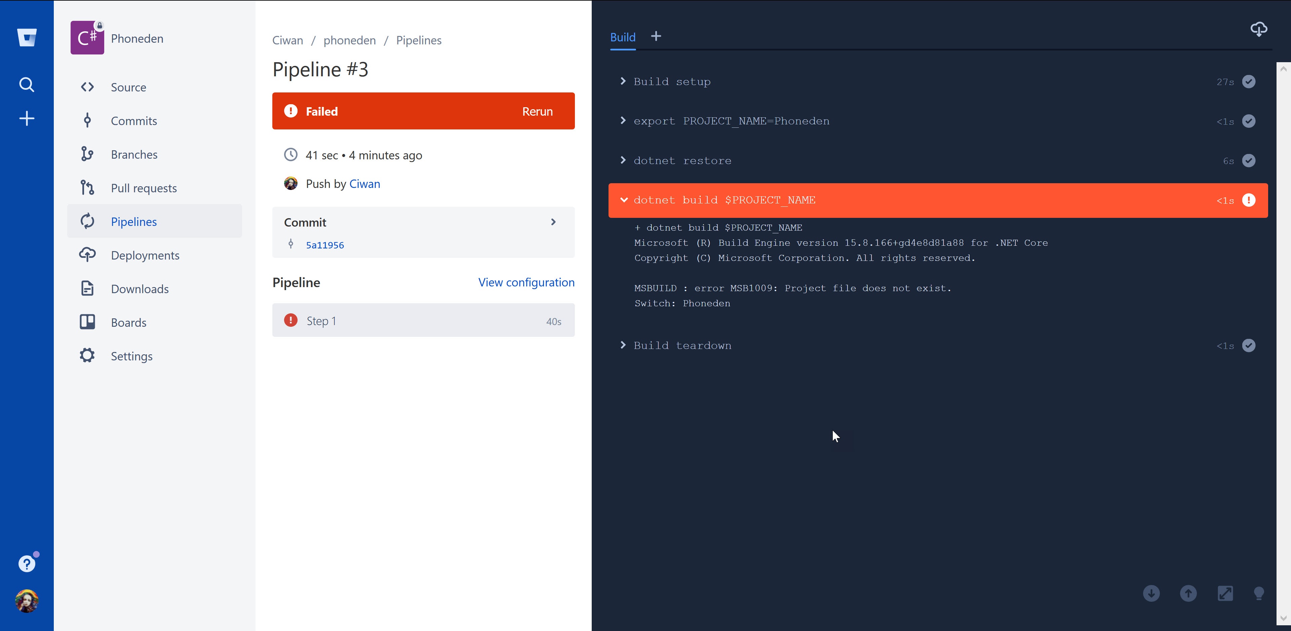Click the help question mark icon

(x=26, y=563)
